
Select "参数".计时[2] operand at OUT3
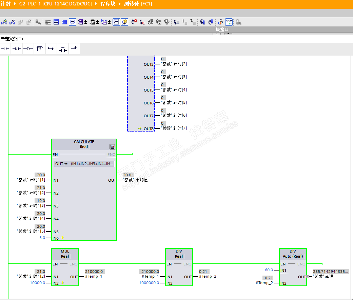174,64
